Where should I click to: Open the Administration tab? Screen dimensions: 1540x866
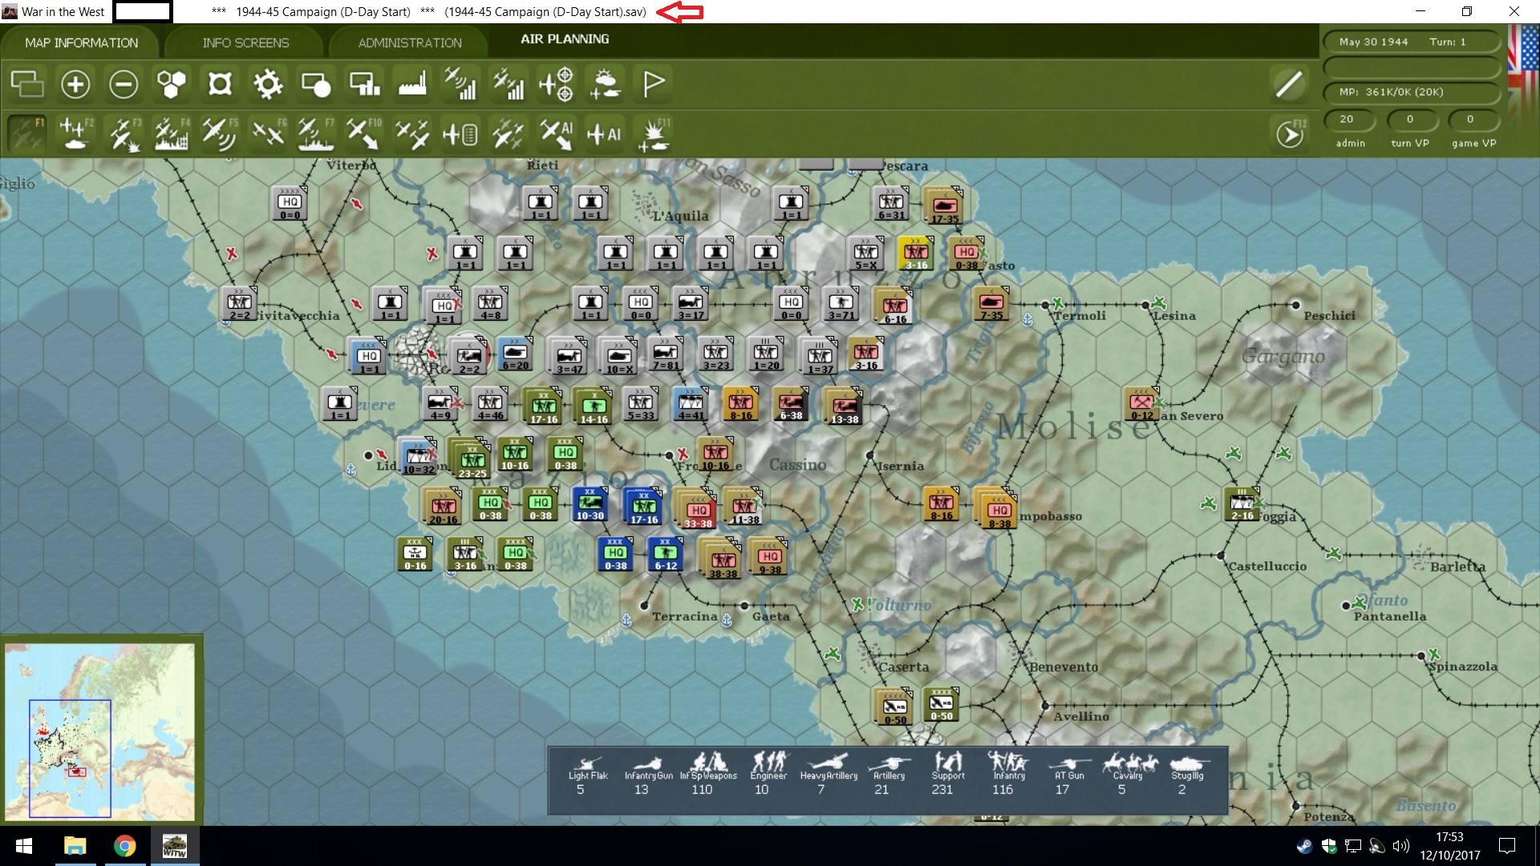click(x=410, y=42)
